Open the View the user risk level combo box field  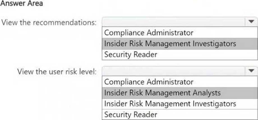tap(174, 71)
